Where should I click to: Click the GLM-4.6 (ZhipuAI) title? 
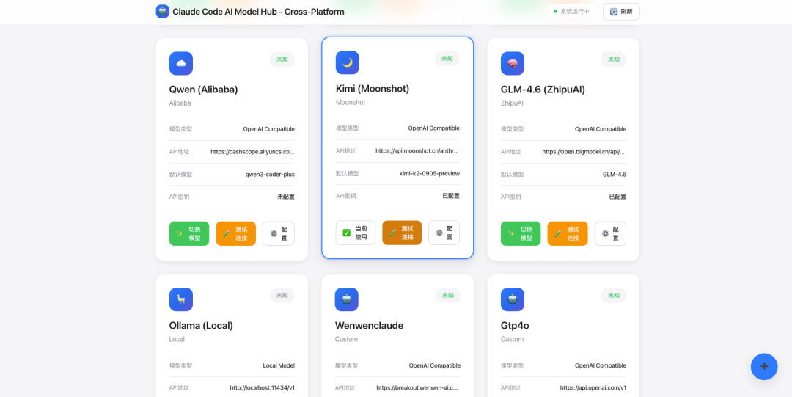[543, 90]
